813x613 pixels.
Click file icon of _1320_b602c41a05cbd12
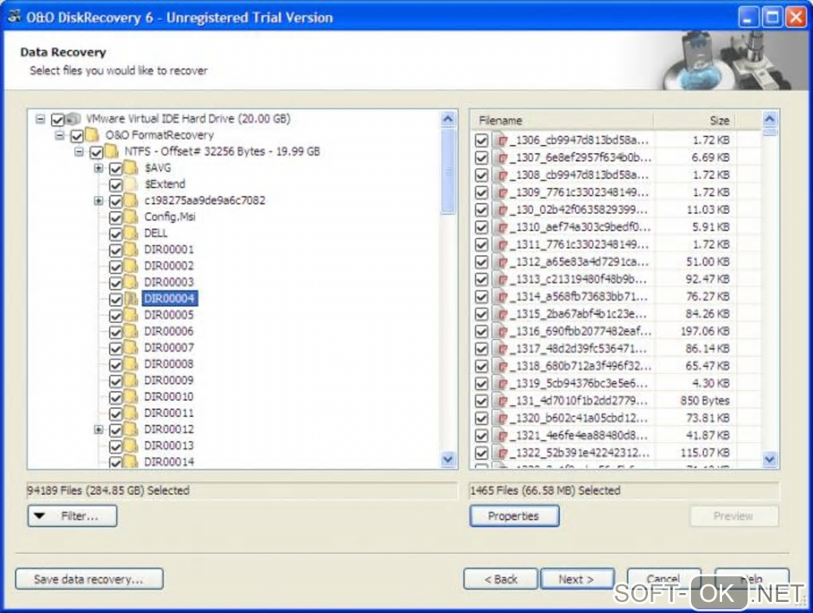coord(501,418)
